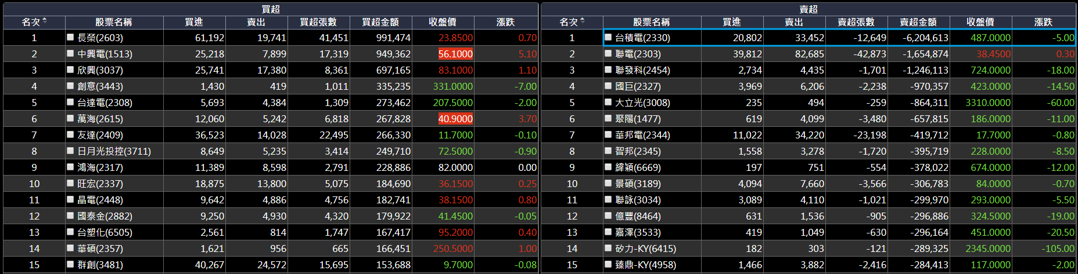Screen dimensions: 1078x274
Task: Open stock name 長榮(2603)
Action: pos(100,38)
